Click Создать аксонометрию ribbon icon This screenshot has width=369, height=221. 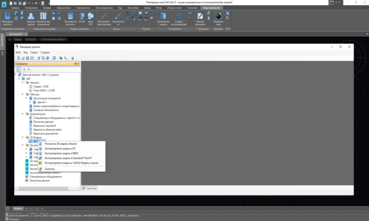179,18
